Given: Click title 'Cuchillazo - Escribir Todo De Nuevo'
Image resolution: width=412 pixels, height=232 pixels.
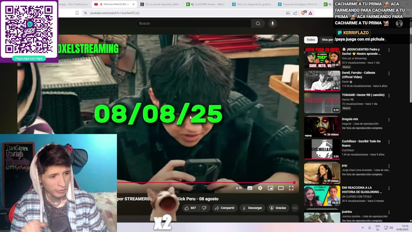Looking at the screenshot, I should click(361, 143).
